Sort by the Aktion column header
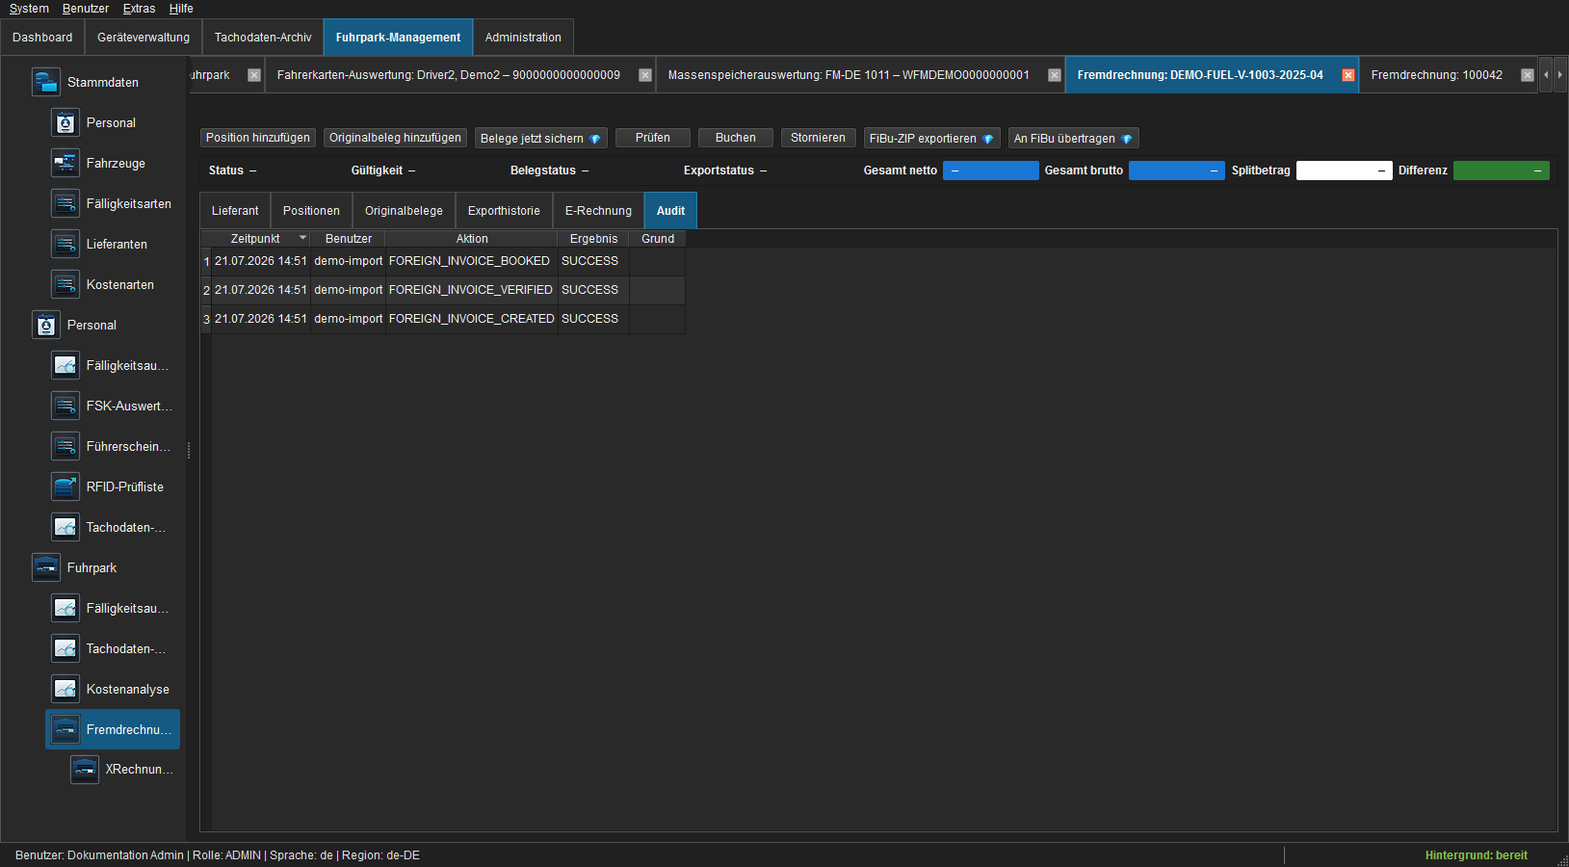Viewport: 1569px width, 867px height. (472, 239)
